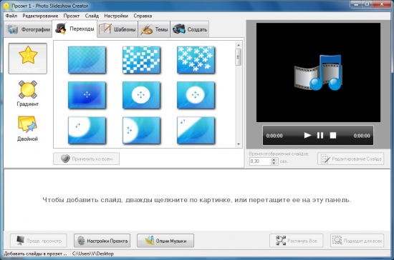Pick the dark blue zoom-arrows transition
Screen dimensions: 394x260
click(x=87, y=95)
